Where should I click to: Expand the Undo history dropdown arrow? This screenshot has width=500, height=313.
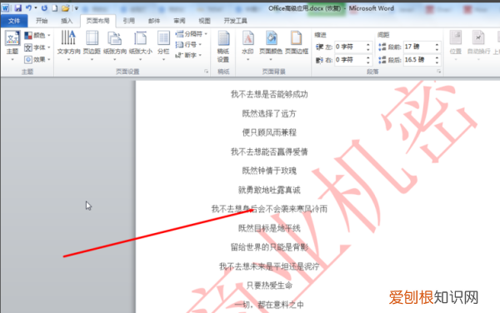coord(36,8)
